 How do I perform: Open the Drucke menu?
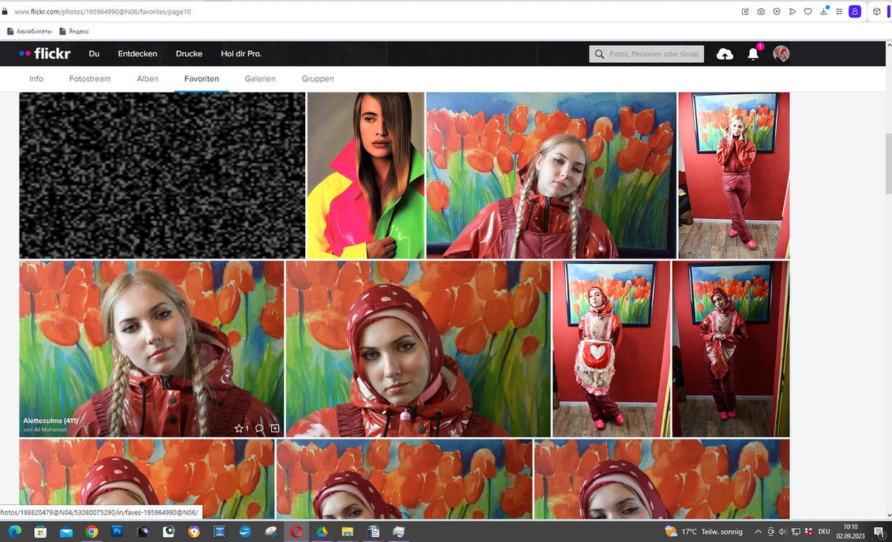[189, 54]
